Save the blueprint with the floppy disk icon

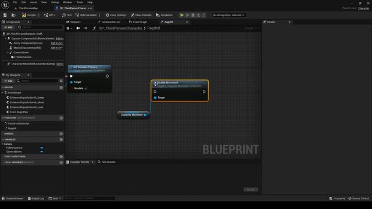point(5,15)
